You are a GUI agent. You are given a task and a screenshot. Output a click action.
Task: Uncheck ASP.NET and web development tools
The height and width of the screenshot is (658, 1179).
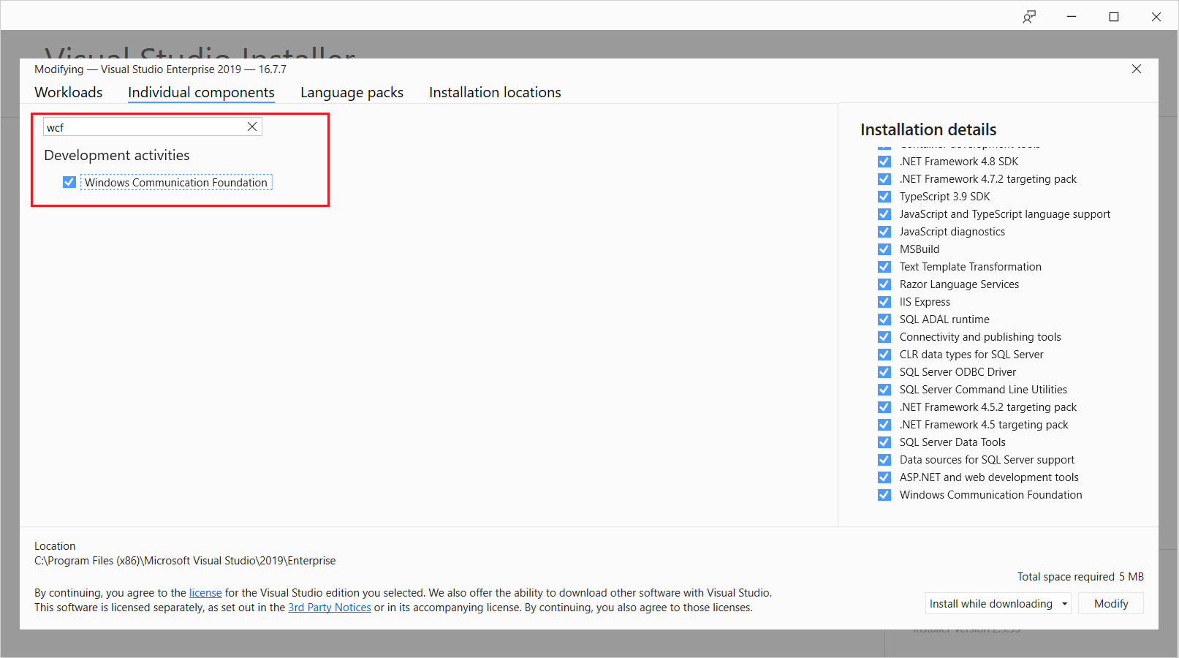[x=884, y=477]
